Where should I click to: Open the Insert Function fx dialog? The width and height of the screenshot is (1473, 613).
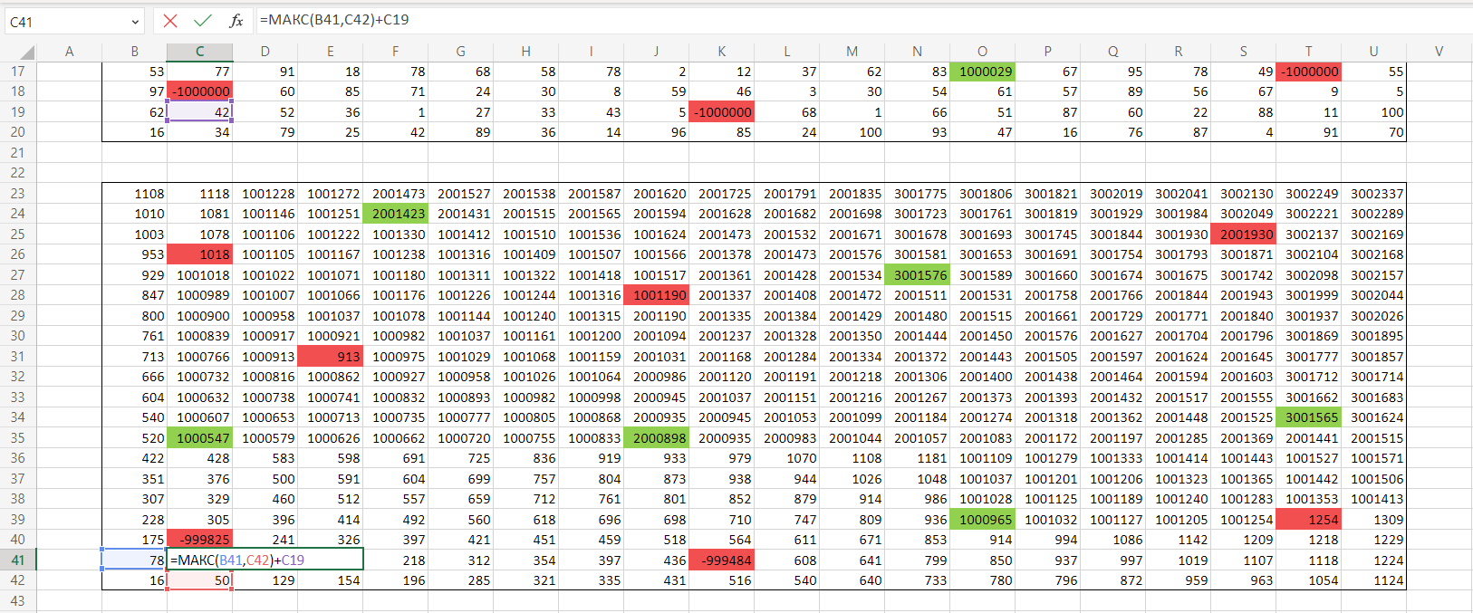[x=236, y=21]
